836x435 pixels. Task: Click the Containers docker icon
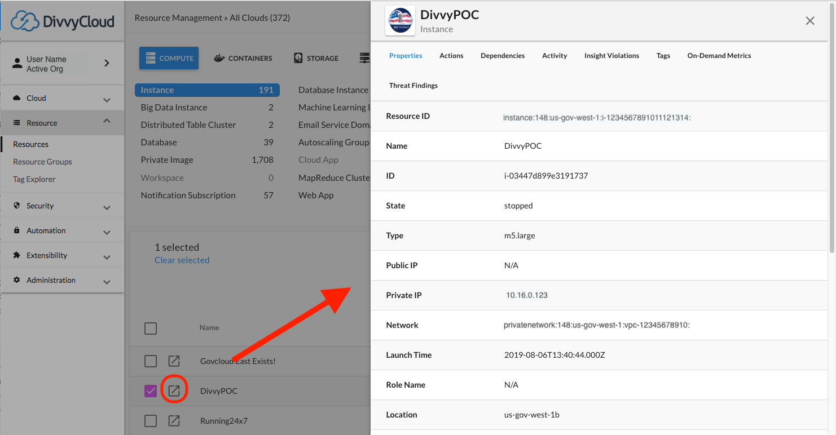click(x=219, y=58)
